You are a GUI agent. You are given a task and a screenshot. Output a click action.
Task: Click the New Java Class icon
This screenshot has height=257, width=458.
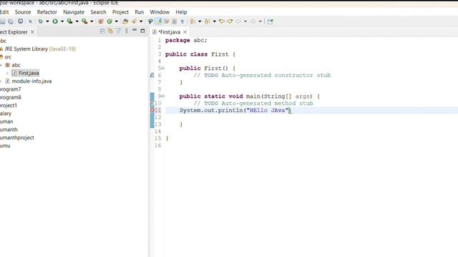pos(109,21)
